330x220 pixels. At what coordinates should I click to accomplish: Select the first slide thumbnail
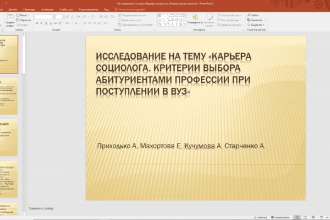(9, 55)
